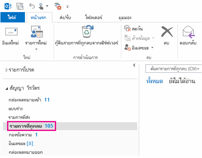The image size is (202, 158).
Task: Click the อีเมลขยะ junk icon
Action: pyautogui.click(x=128, y=47)
